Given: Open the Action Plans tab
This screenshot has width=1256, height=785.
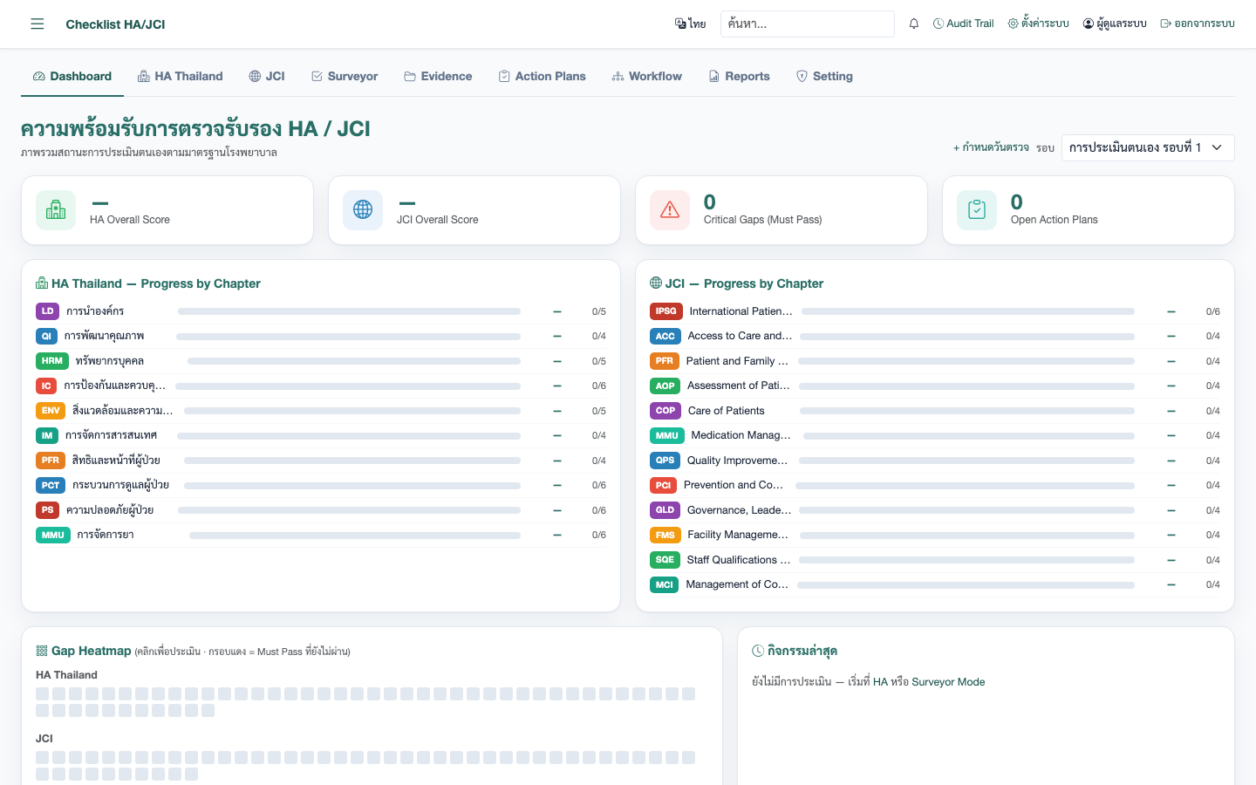Looking at the screenshot, I should tap(542, 76).
